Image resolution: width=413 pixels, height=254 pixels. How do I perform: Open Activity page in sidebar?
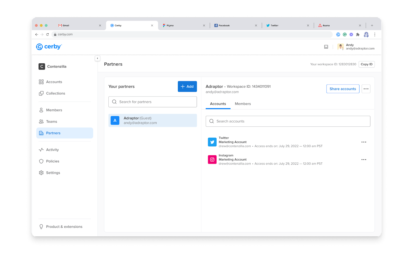(49, 150)
